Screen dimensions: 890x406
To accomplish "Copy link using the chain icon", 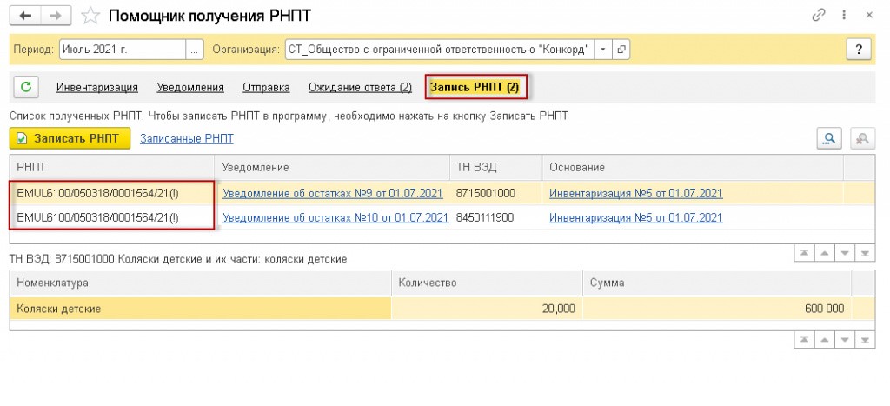I will click(819, 16).
